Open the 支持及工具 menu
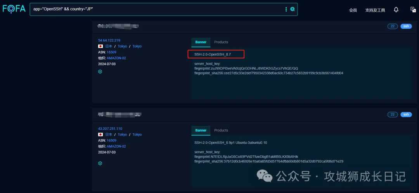Viewport: 419px width, 193px height. 375,10
